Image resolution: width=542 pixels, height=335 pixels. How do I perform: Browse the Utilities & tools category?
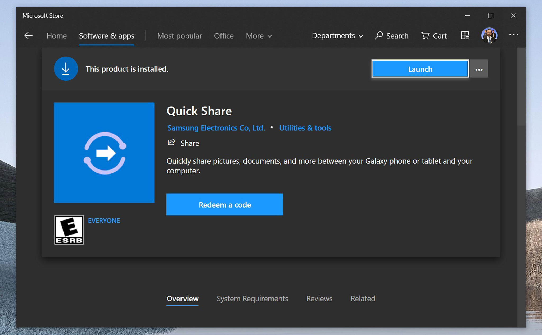click(x=305, y=128)
